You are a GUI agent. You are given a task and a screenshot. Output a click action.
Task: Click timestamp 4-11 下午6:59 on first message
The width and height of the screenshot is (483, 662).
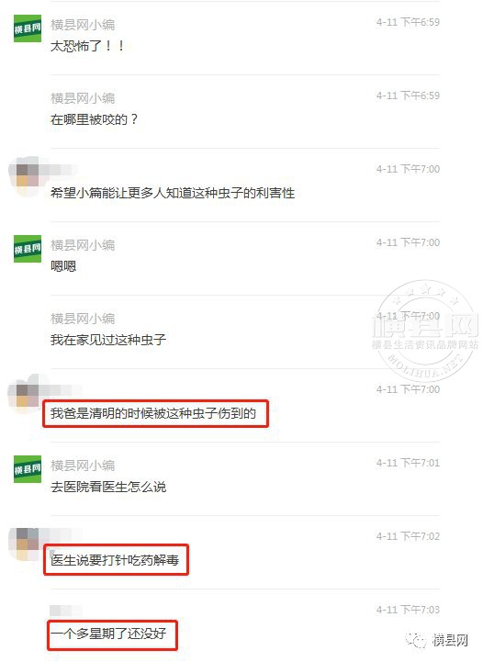click(408, 22)
